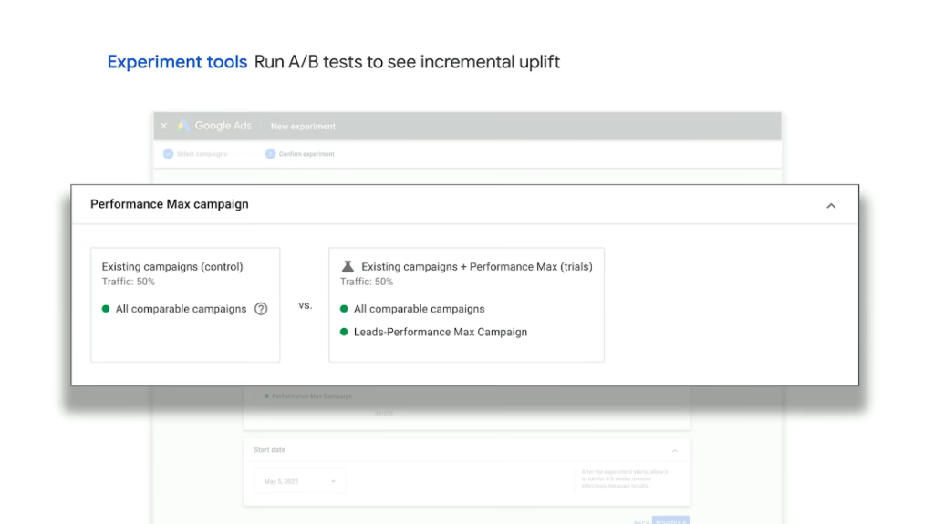The height and width of the screenshot is (524, 934).
Task: Select Leads-Performance Max Campaign text
Action: coord(441,333)
